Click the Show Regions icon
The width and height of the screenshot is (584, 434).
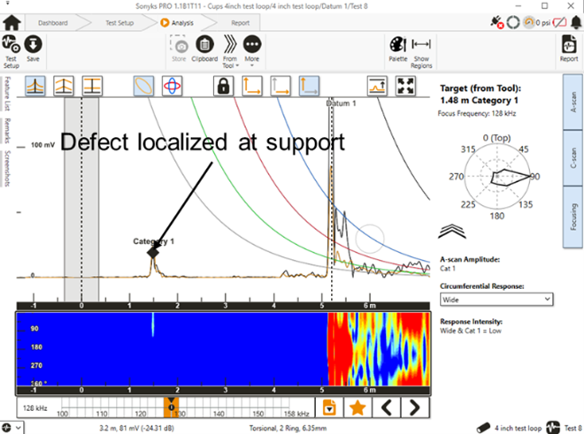pyautogui.click(x=422, y=48)
